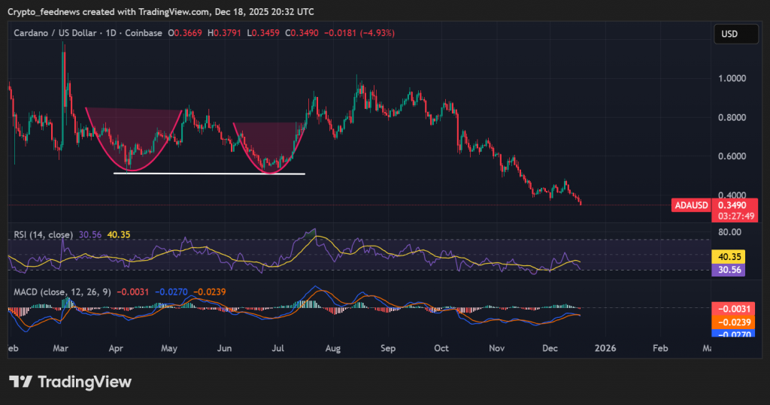Click the -0.0031 MACD histogram axis label

[734, 309]
